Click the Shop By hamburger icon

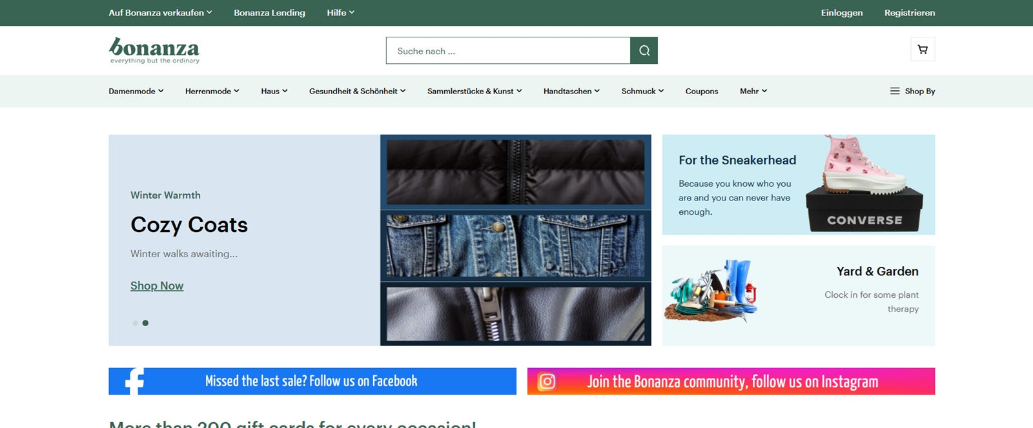click(895, 91)
